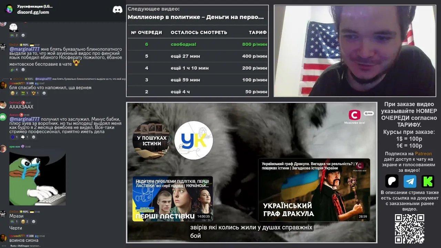This screenshot has width=441, height=248.
Task: Toggle the laughing reaction under Мрази
Action: 25,221
